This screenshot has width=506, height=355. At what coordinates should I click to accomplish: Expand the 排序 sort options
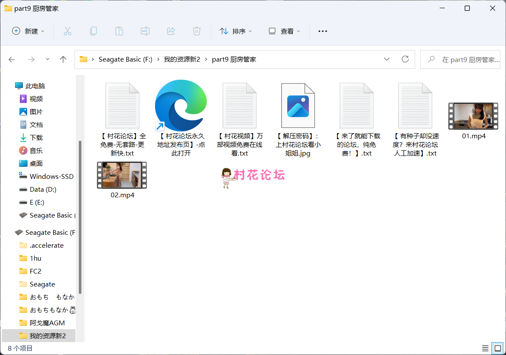(x=236, y=31)
